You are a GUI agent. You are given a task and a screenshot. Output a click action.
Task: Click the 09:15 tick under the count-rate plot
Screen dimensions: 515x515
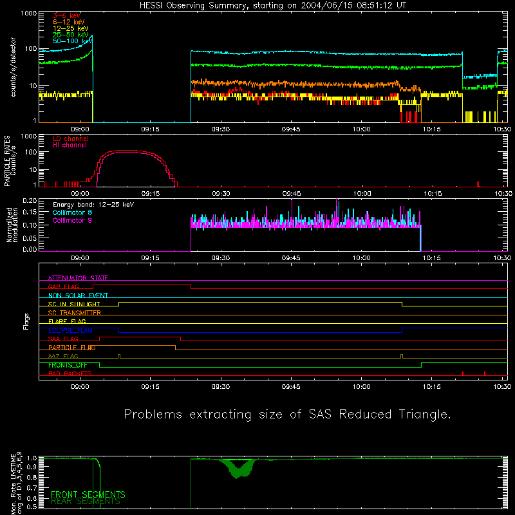click(151, 129)
